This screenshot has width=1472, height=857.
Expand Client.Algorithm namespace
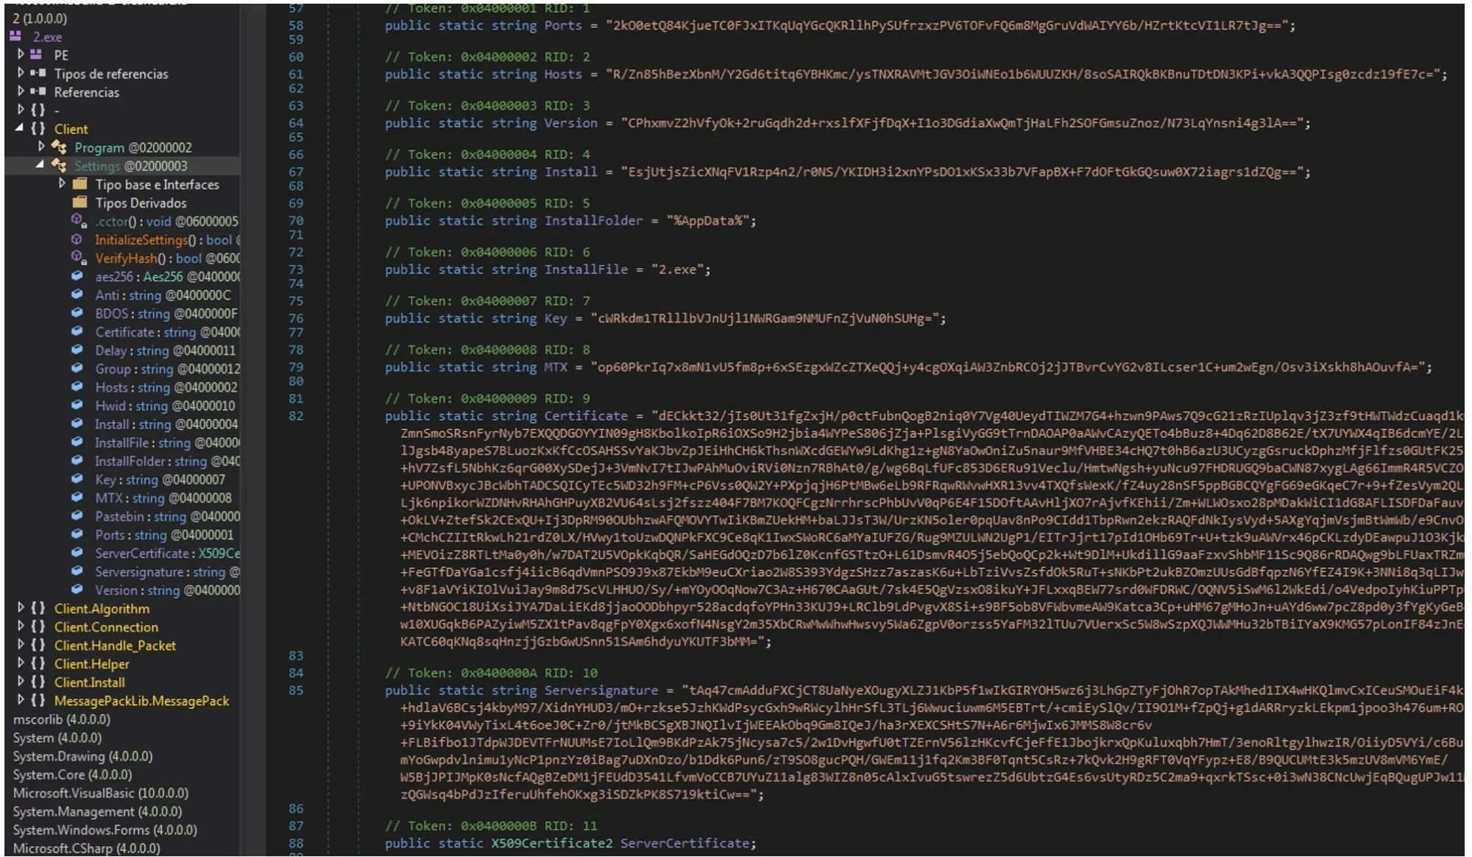pyautogui.click(x=21, y=608)
